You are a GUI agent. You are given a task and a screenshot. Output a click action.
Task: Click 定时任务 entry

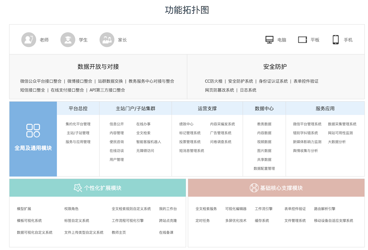click(x=202, y=221)
